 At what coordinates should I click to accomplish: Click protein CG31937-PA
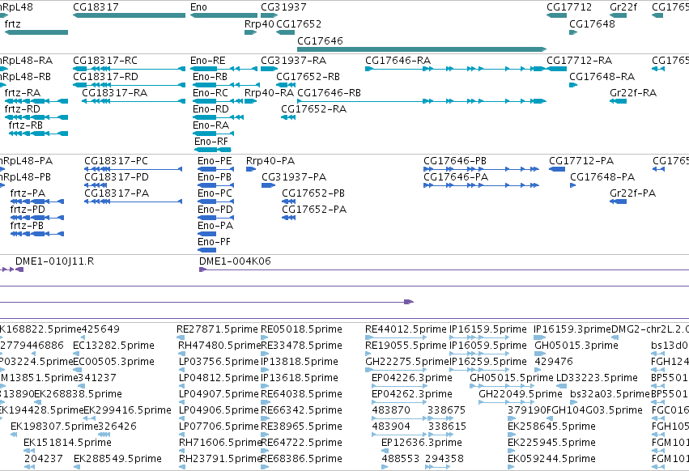[269, 185]
